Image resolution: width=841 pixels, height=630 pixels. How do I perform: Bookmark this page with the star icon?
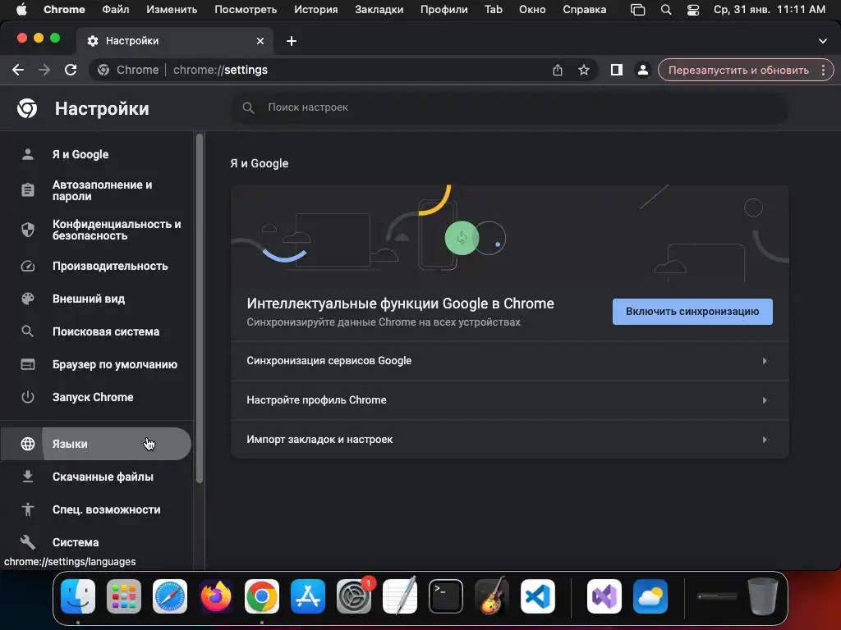[x=584, y=71]
